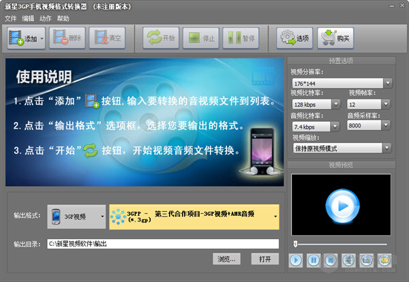Expand the 音频比特率 dropdown showing 7.4 kbps
Screen dimensions: 409x282
(335, 127)
